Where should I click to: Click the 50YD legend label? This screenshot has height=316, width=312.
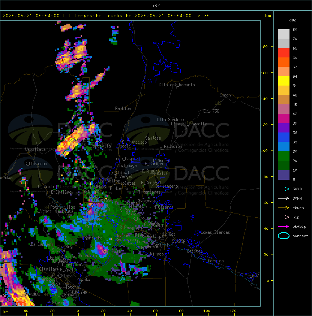tap(297, 189)
